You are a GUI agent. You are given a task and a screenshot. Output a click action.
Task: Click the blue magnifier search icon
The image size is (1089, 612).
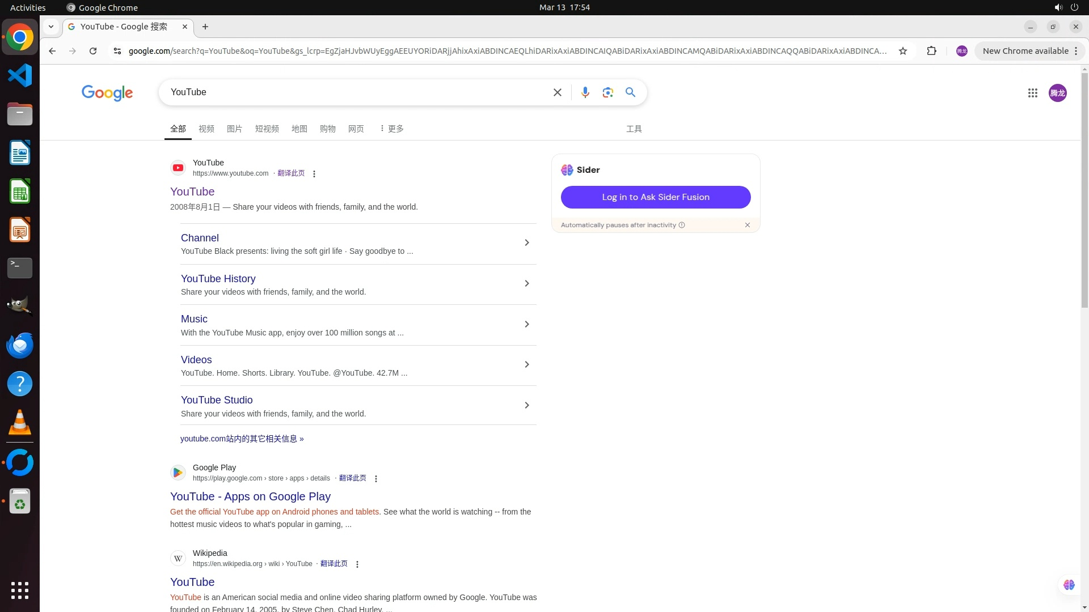[x=630, y=92]
